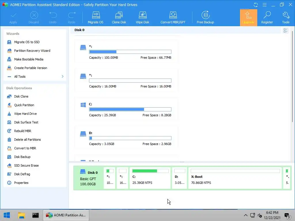Select the D: 3.05 block in disk map
The height and width of the screenshot is (221, 295).
(180, 178)
